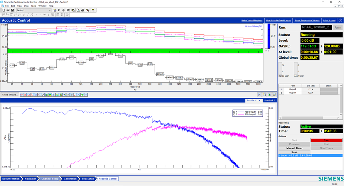Click the Arm button
The image size is (344, 186).
(338, 27)
